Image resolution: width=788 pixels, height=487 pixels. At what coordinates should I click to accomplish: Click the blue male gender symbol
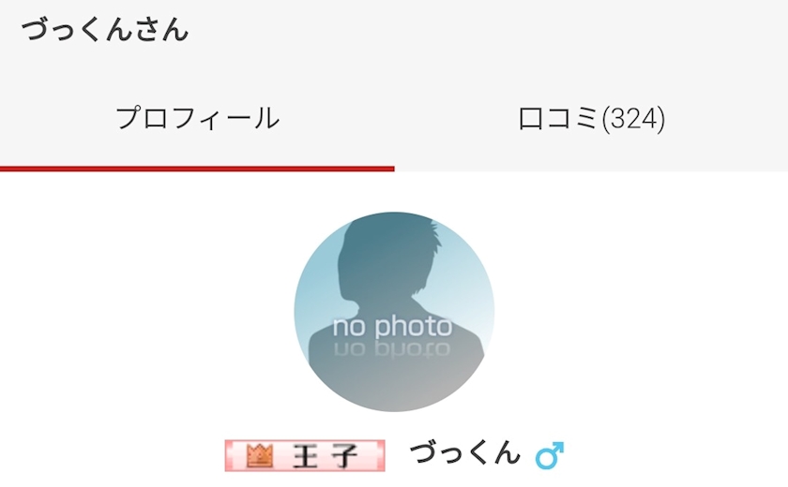tap(550, 455)
